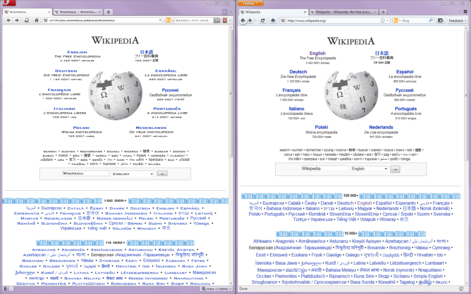
Task: Open Firefox URL bar dropdown arrow
Action: (x=388, y=20)
